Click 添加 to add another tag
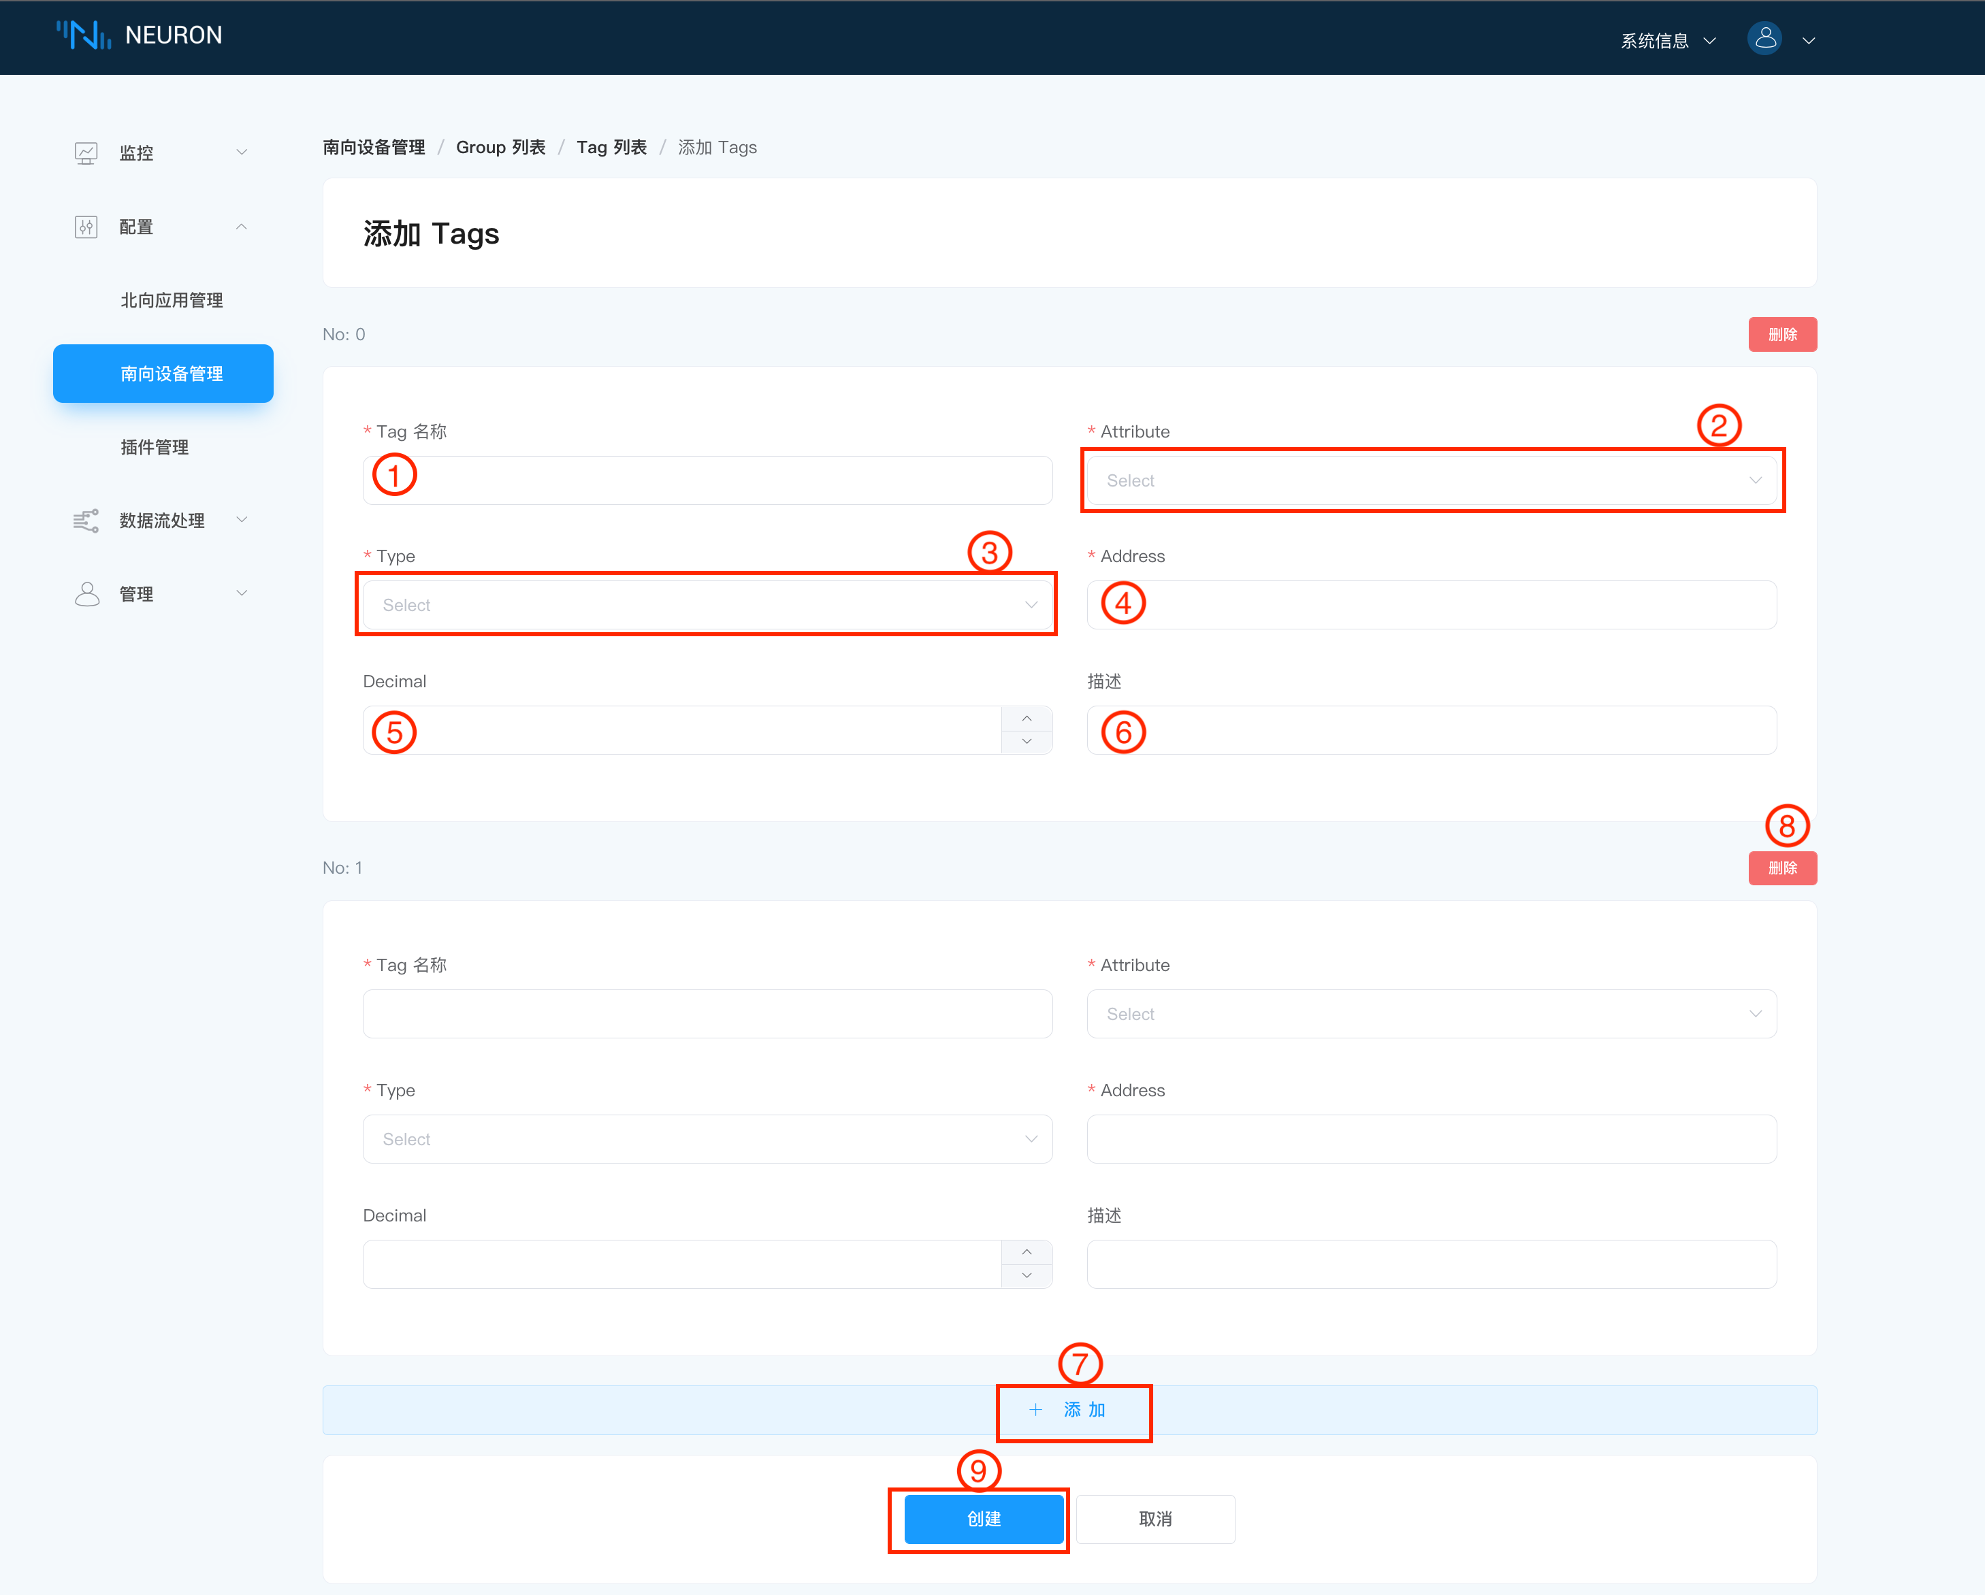This screenshot has height=1595, width=1985. click(1070, 1410)
